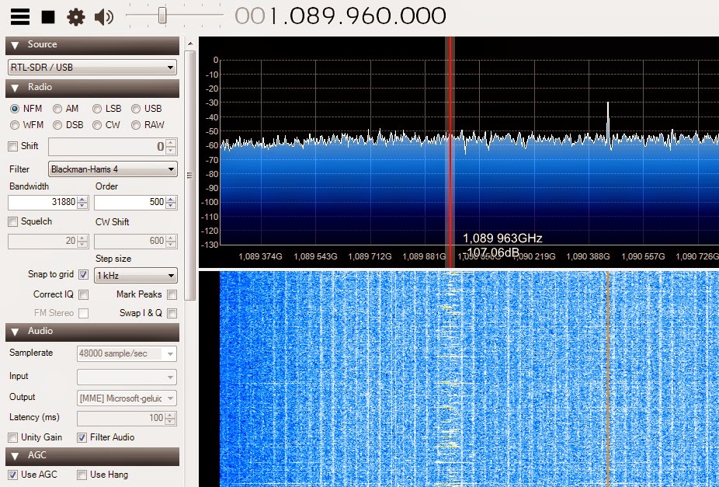The height and width of the screenshot is (487, 719).
Task: Collapse the Source panel chevron
Action: point(14,44)
